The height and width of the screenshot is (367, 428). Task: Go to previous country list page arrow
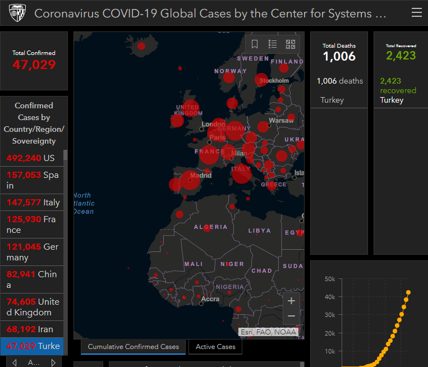click(15, 362)
